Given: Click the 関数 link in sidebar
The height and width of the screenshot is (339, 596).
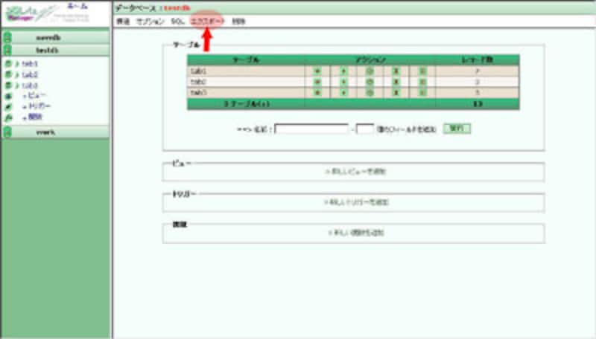Looking at the screenshot, I should pos(35,117).
